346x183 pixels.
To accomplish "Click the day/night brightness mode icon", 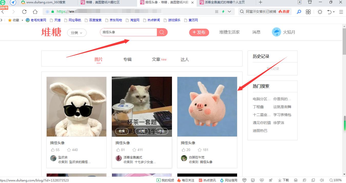I will pyautogui.click(x=320, y=12).
